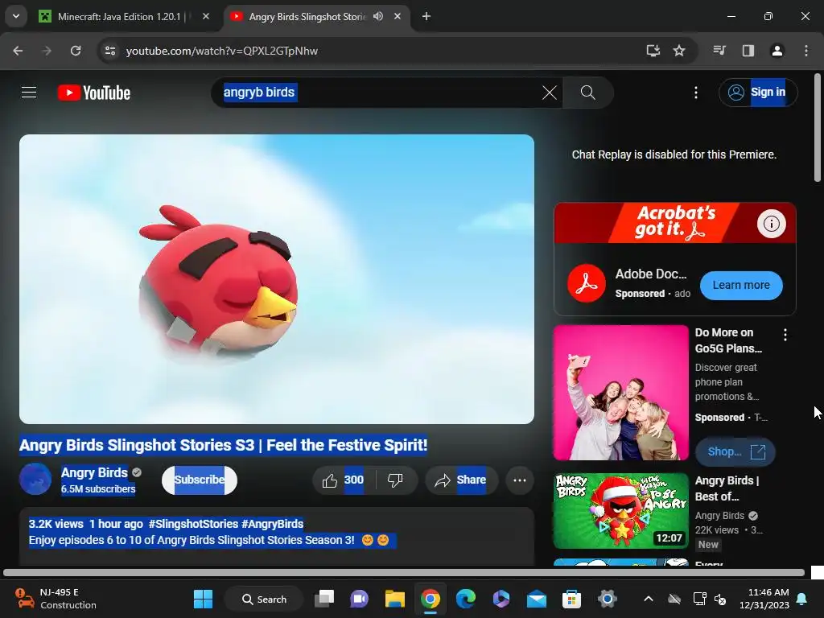Viewport: 824px width, 618px height.
Task: Click the #SlingshotStories hashtag
Action: (193, 523)
